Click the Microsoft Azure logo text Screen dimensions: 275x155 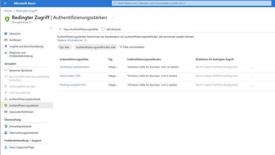(25, 3)
